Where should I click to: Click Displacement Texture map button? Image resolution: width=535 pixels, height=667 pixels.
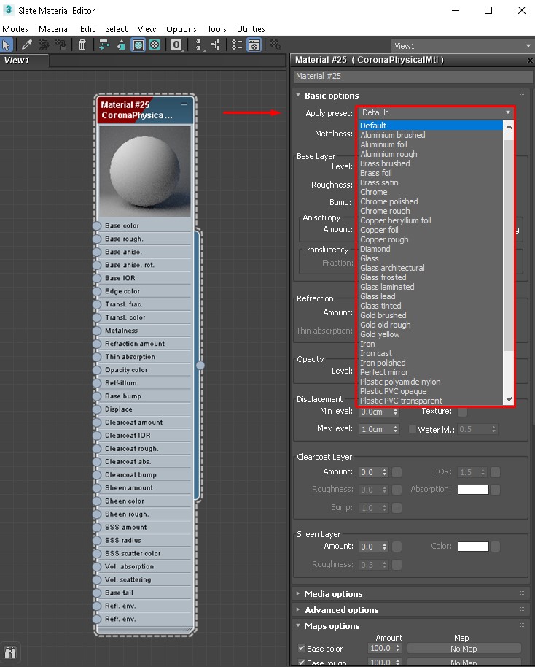(462, 412)
